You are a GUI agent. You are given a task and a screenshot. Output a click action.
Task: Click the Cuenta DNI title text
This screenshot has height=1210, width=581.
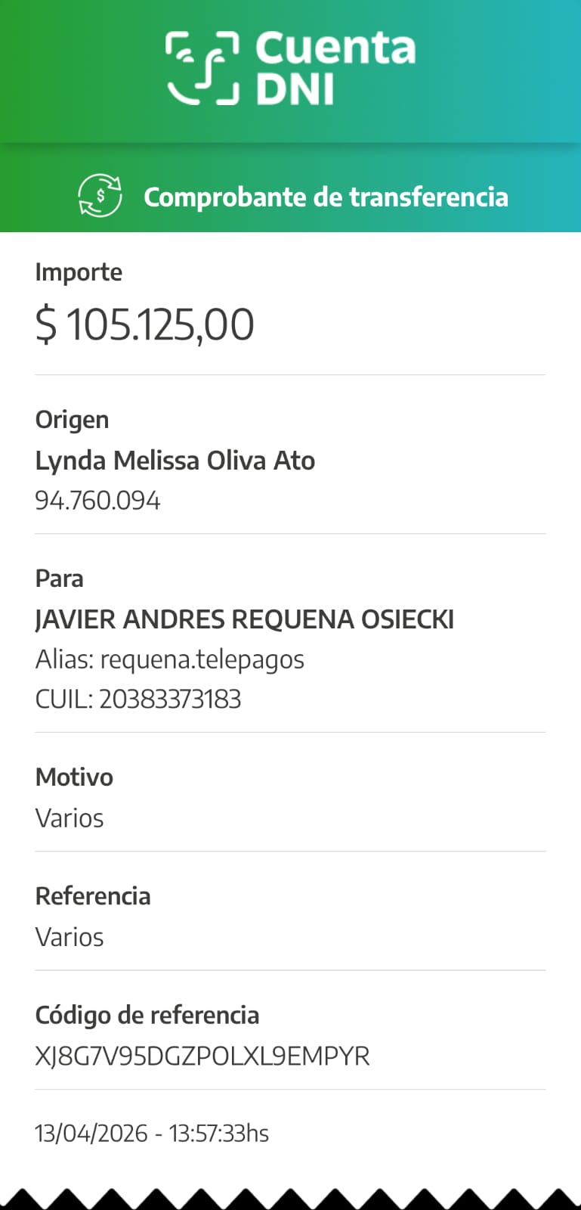[335, 68]
